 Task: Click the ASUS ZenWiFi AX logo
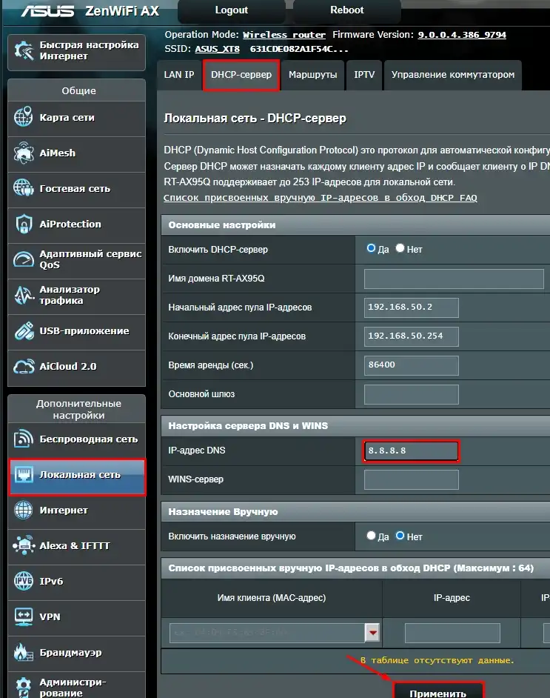[90, 10]
